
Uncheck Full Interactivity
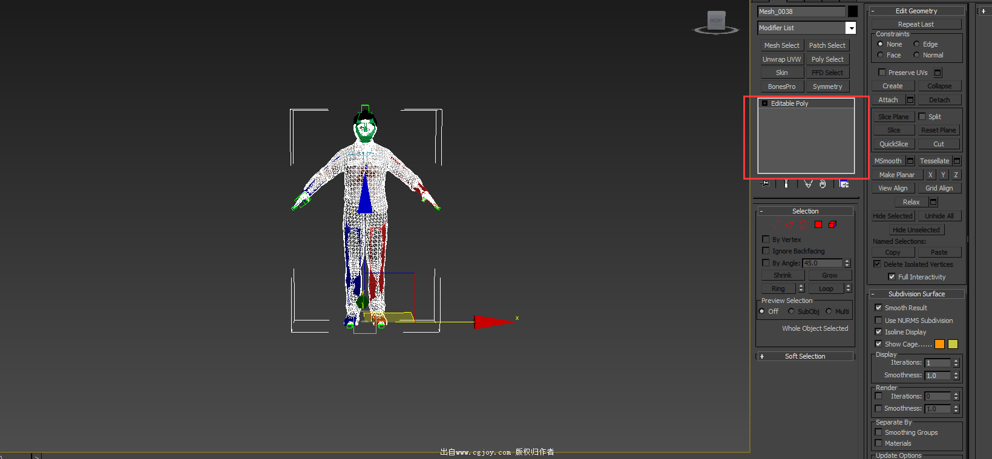tap(892, 277)
